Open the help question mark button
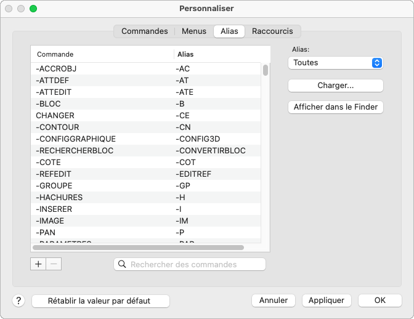The height and width of the screenshot is (319, 414). pos(18,301)
